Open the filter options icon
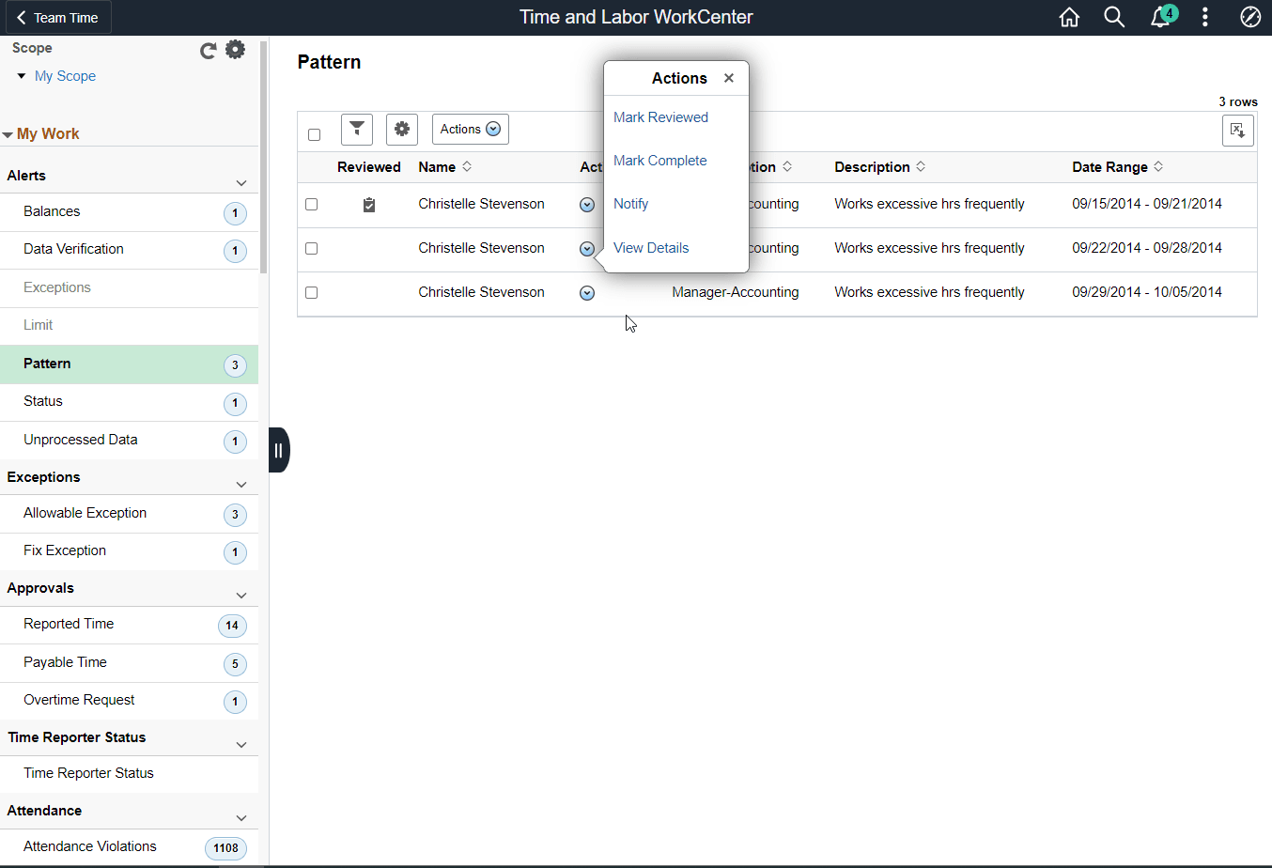Viewport: 1272px width, 868px height. (x=356, y=129)
